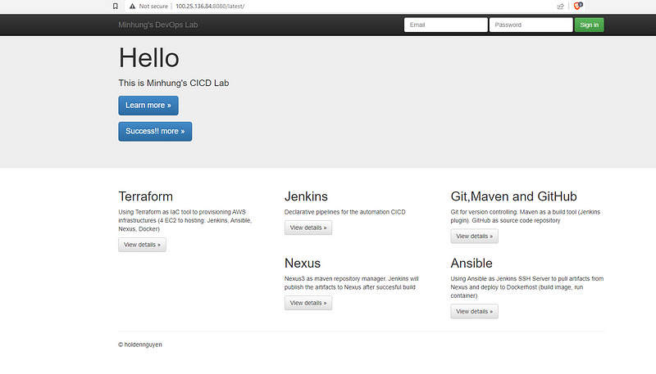View details under the Jenkins section
This screenshot has height=374, width=656.
[x=308, y=228]
